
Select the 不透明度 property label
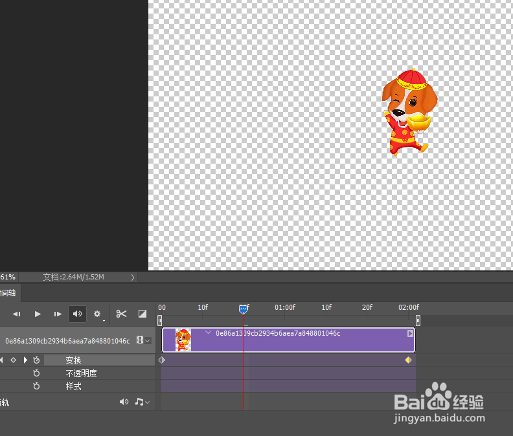tap(81, 373)
